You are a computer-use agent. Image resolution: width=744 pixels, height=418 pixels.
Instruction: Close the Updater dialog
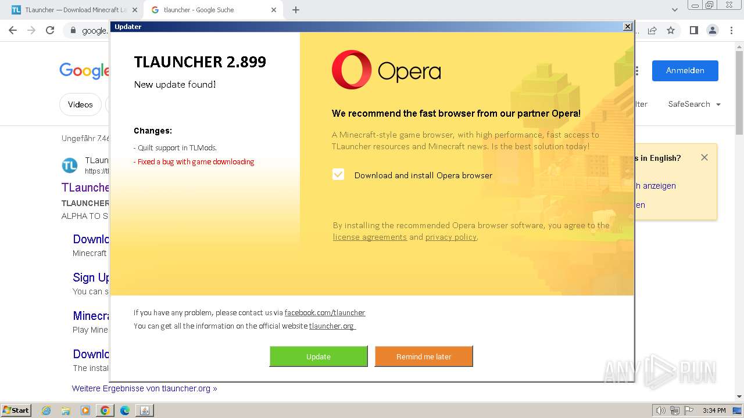point(628,27)
